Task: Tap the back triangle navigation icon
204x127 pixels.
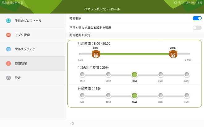Action: coord(72,124)
